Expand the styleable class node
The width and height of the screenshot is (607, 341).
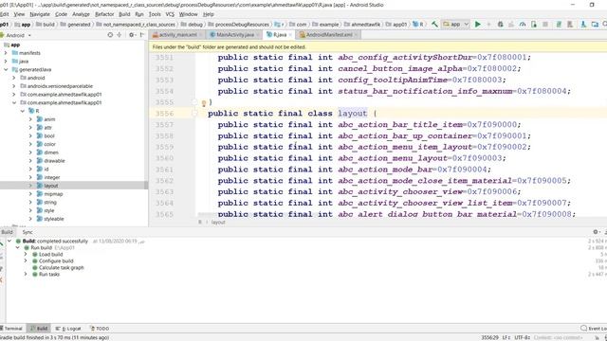click(30, 219)
